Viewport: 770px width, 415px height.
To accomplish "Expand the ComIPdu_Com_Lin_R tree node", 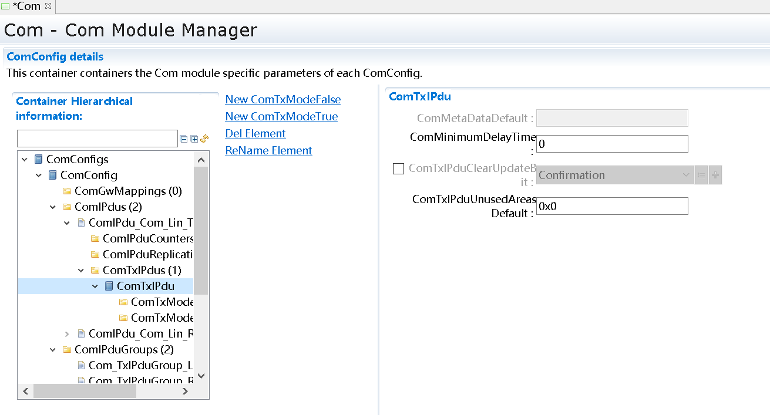I will [67, 333].
